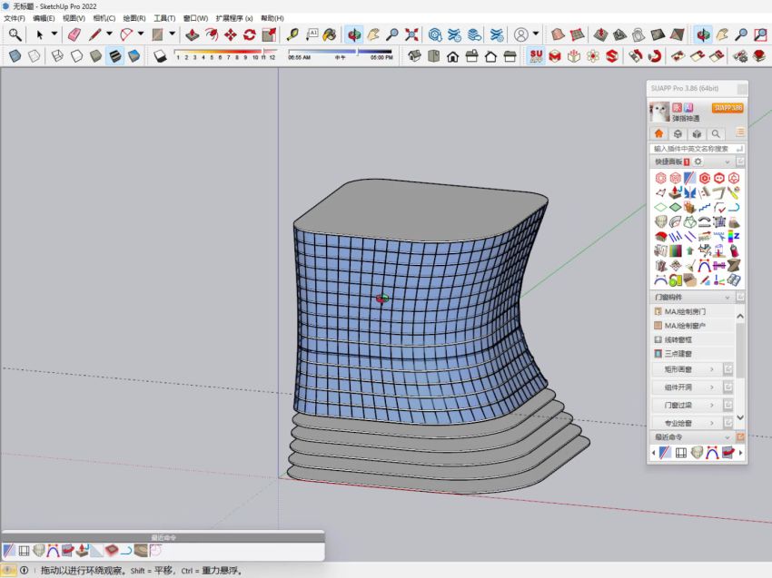
Task: Collapse the 快捷面板 section chevron
Action: point(727,162)
